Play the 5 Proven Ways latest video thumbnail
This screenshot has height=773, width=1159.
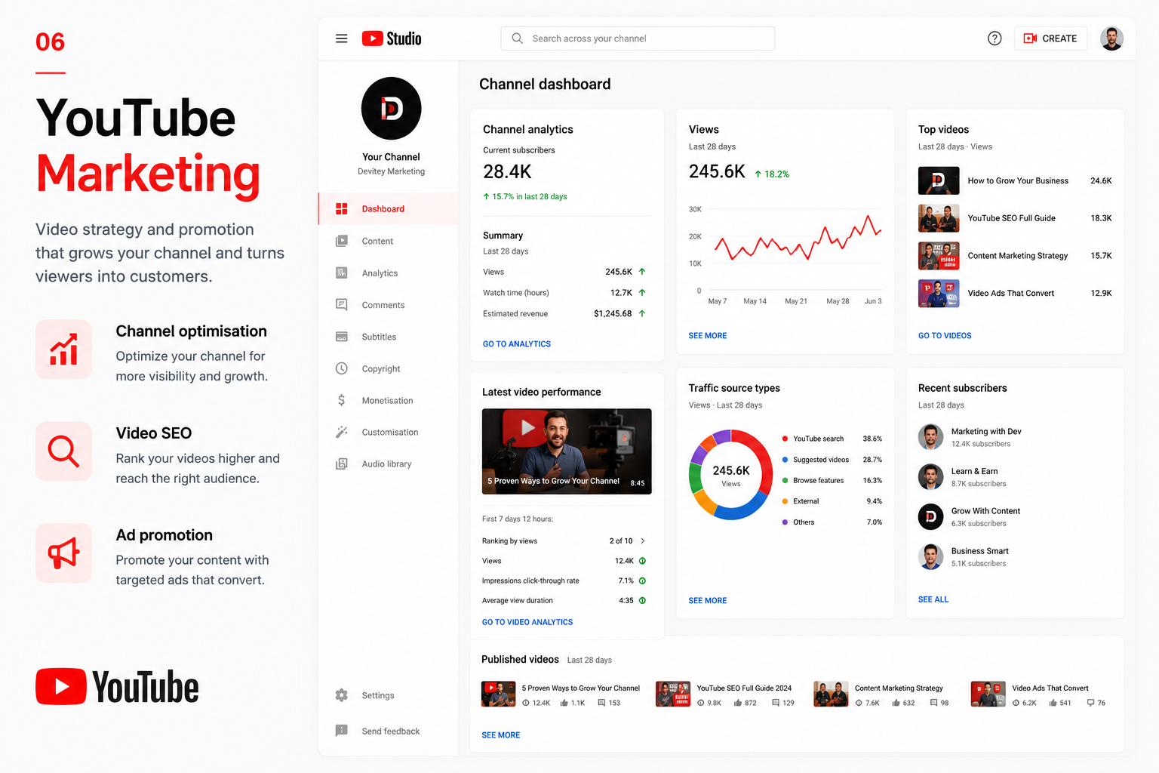click(x=567, y=451)
